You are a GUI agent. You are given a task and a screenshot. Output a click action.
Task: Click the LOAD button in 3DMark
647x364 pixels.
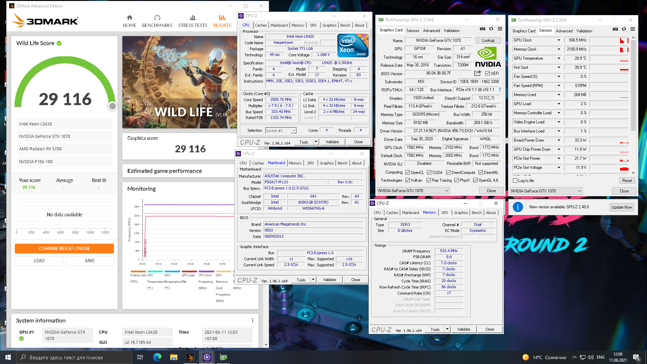pyautogui.click(x=39, y=261)
